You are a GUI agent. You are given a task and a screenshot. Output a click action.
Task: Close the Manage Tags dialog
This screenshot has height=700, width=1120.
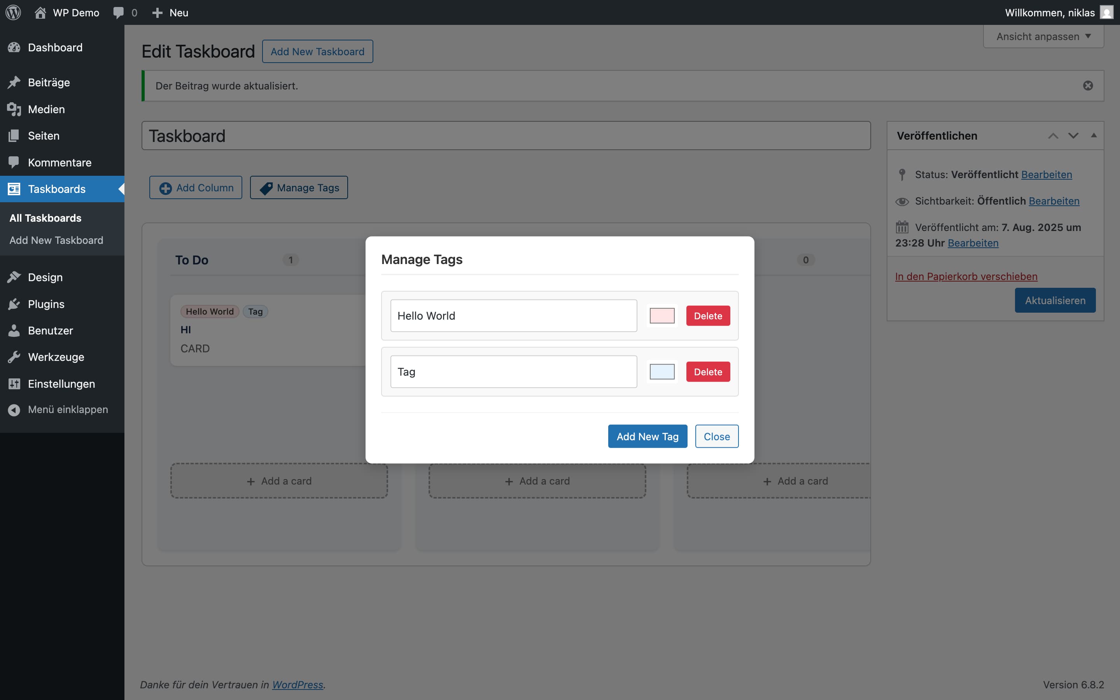[x=716, y=436]
